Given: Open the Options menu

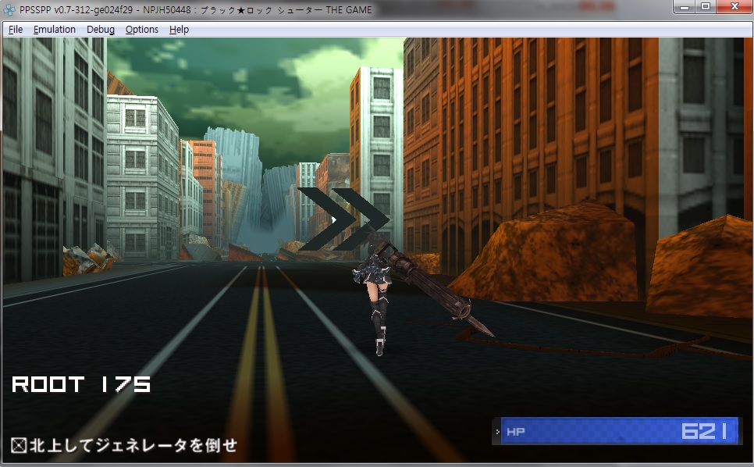Looking at the screenshot, I should click(142, 30).
